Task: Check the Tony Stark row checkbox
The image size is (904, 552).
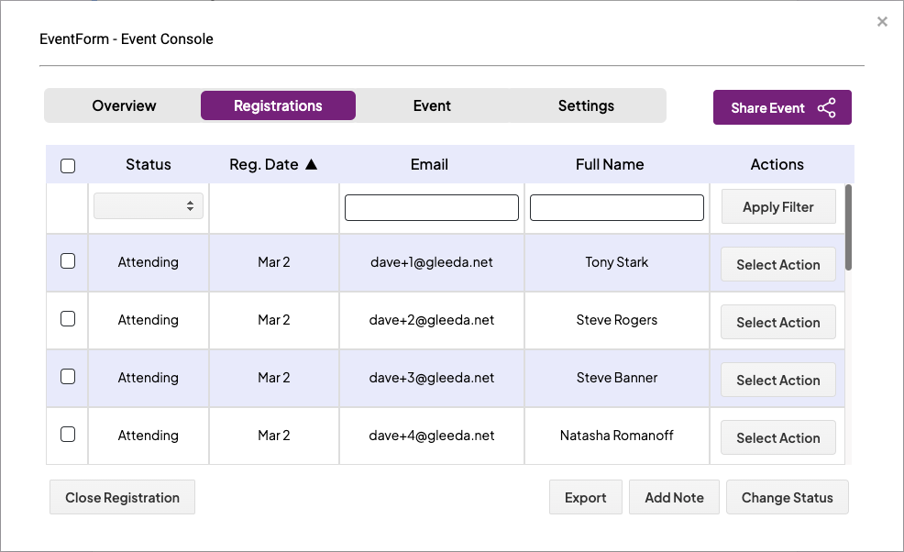Action: click(68, 261)
